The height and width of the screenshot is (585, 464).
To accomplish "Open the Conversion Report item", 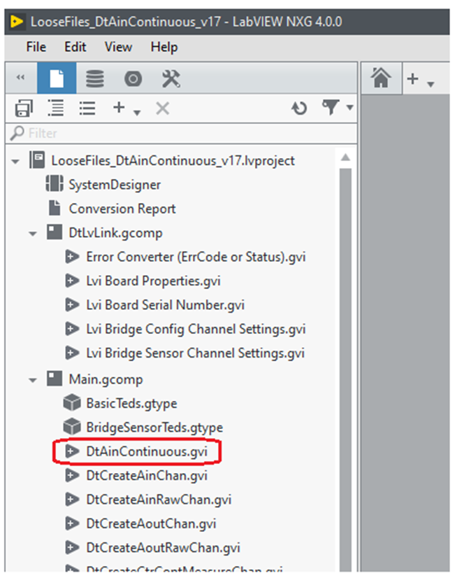I will point(122,209).
